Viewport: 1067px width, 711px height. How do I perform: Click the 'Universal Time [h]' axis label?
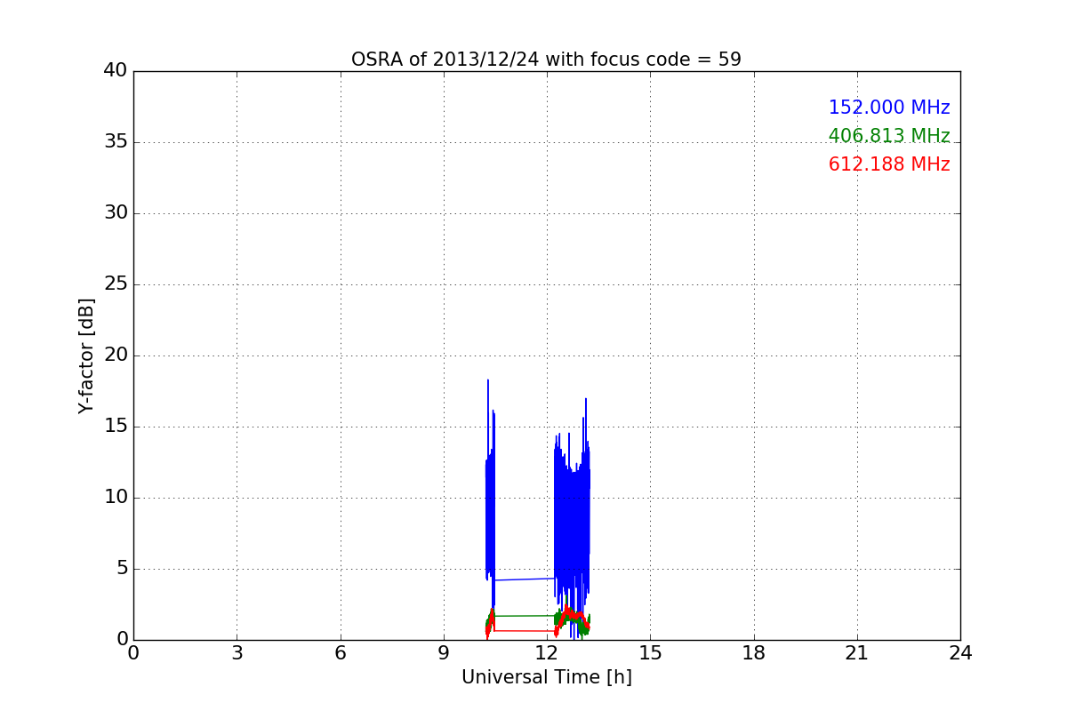[546, 677]
